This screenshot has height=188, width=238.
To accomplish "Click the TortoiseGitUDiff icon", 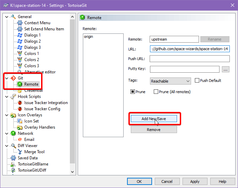I will (13, 170).
